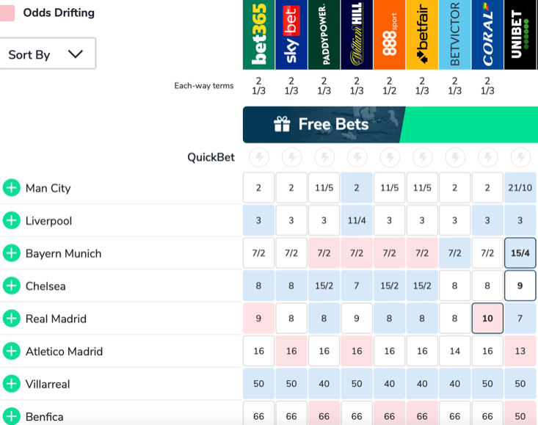Select Coral 10 odds for Real Madrid
Screen dimensions: 538x425
[487, 319]
